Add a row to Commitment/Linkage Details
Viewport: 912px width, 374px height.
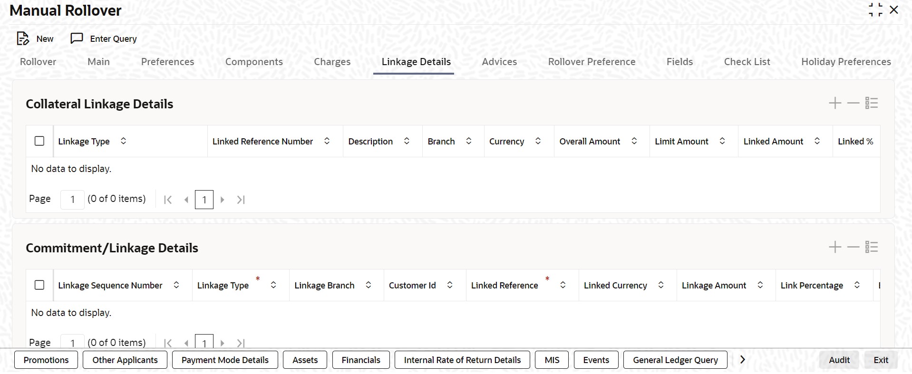835,247
